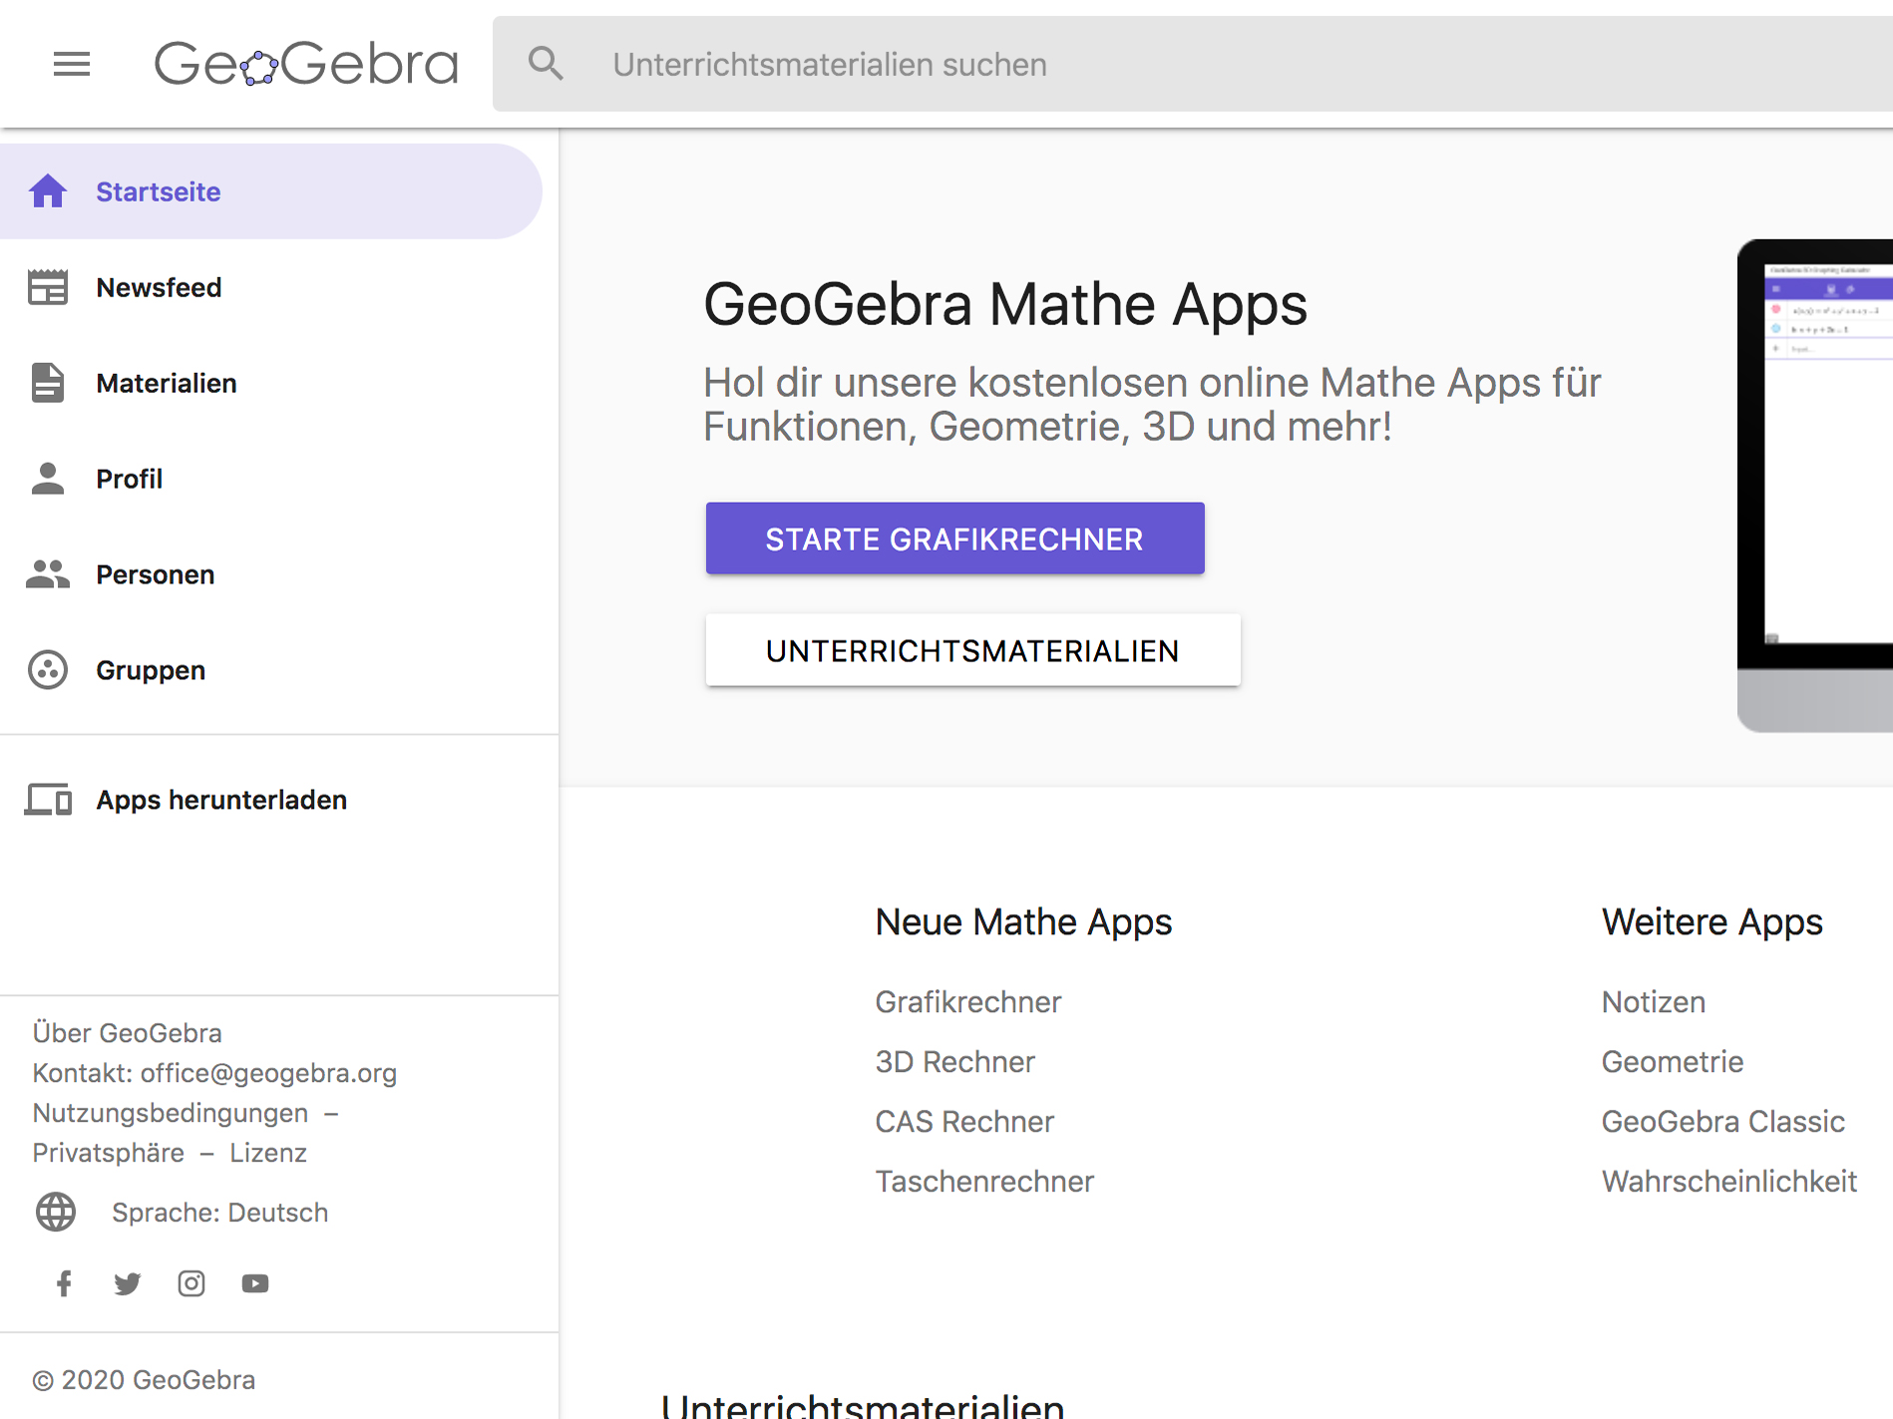Open the Twitter icon link
Viewport: 1893px width, 1419px height.
pos(128,1283)
